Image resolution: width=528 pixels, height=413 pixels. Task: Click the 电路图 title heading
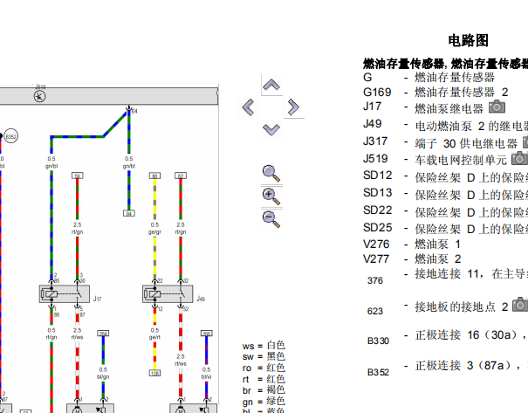coord(468,40)
